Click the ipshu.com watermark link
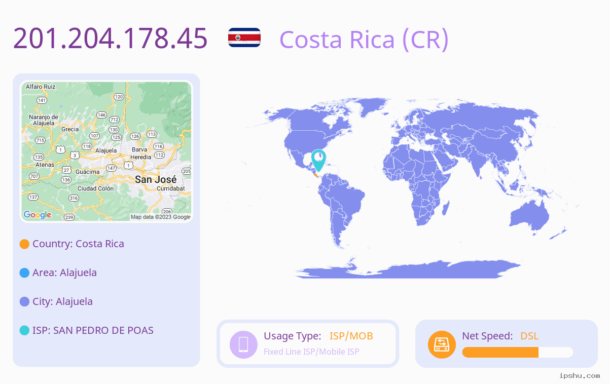The width and height of the screenshot is (610, 384). 580,375
